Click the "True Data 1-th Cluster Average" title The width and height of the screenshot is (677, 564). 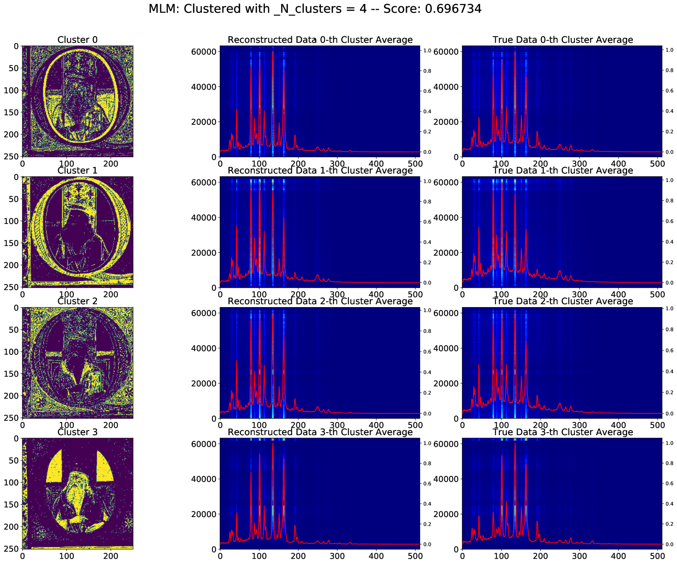[563, 170]
